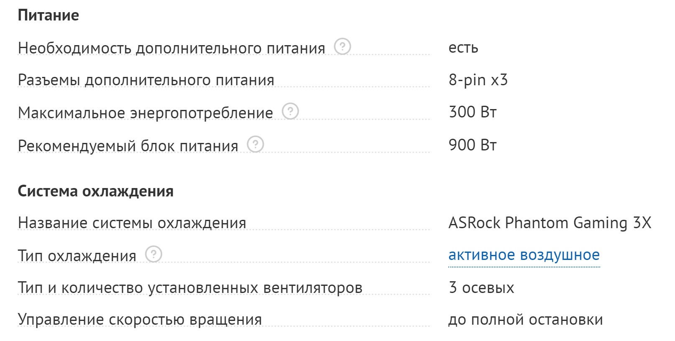This screenshot has height=341, width=675.
Task: Click the Питание section heading
Action: [49, 15]
